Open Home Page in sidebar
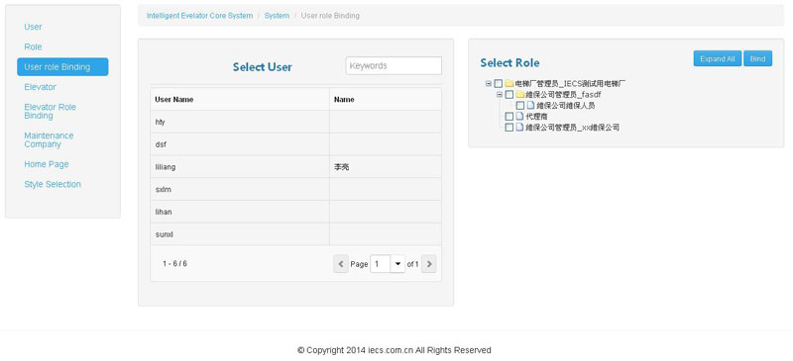This screenshot has height=361, width=793. (46, 164)
